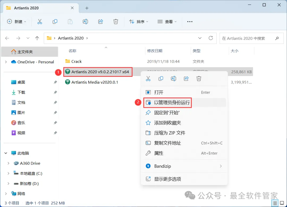Choose 复制文件地址 menu entry
Screen dimensions: 287x207
(x=184, y=143)
